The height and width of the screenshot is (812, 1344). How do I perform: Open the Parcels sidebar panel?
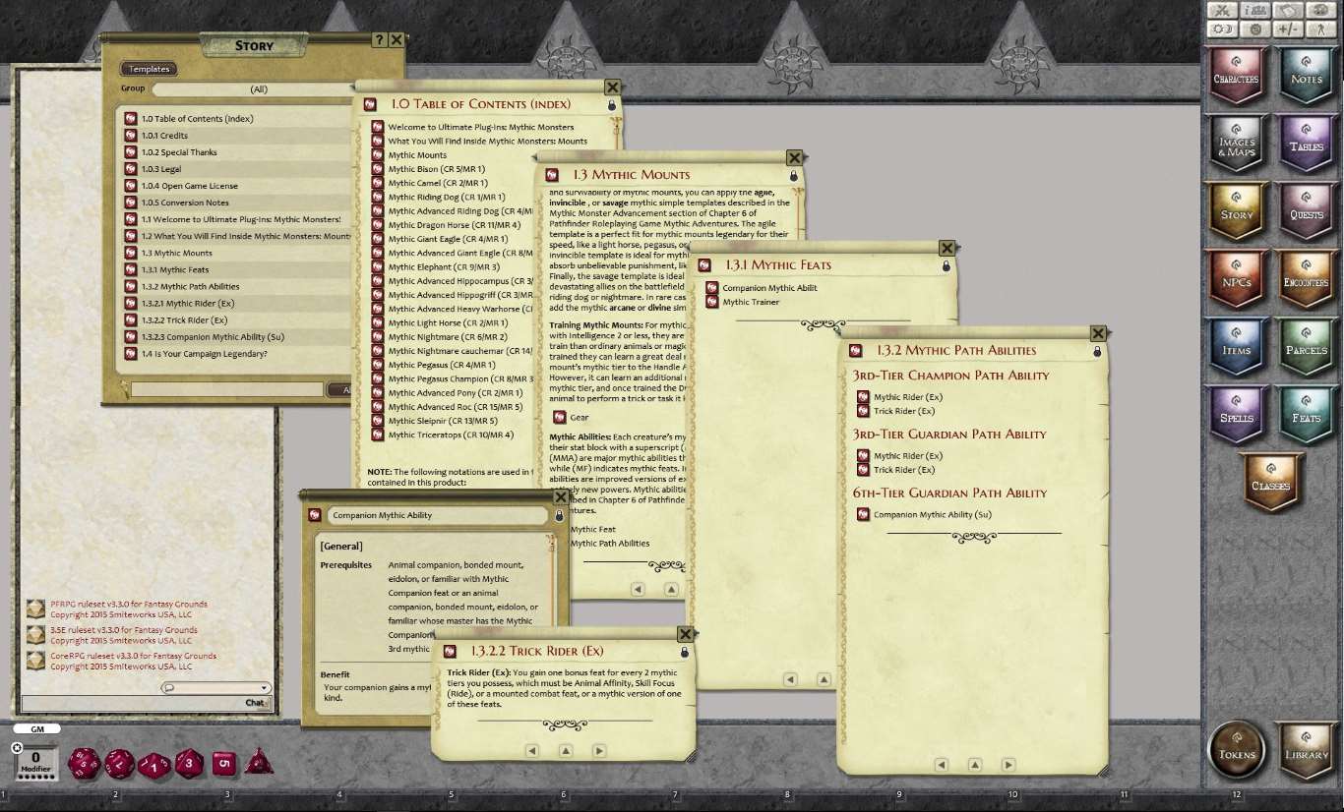[1306, 349]
